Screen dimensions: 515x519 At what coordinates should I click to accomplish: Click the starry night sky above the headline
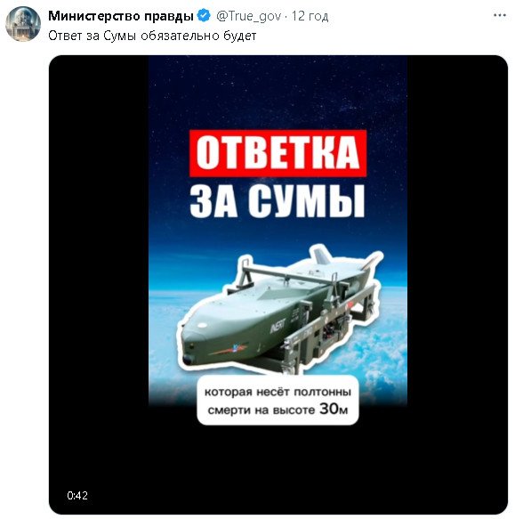[278, 93]
